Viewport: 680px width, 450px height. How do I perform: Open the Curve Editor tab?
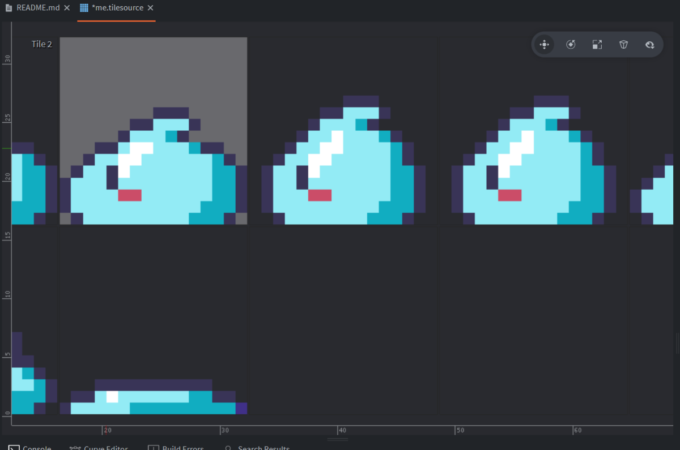[99, 447]
